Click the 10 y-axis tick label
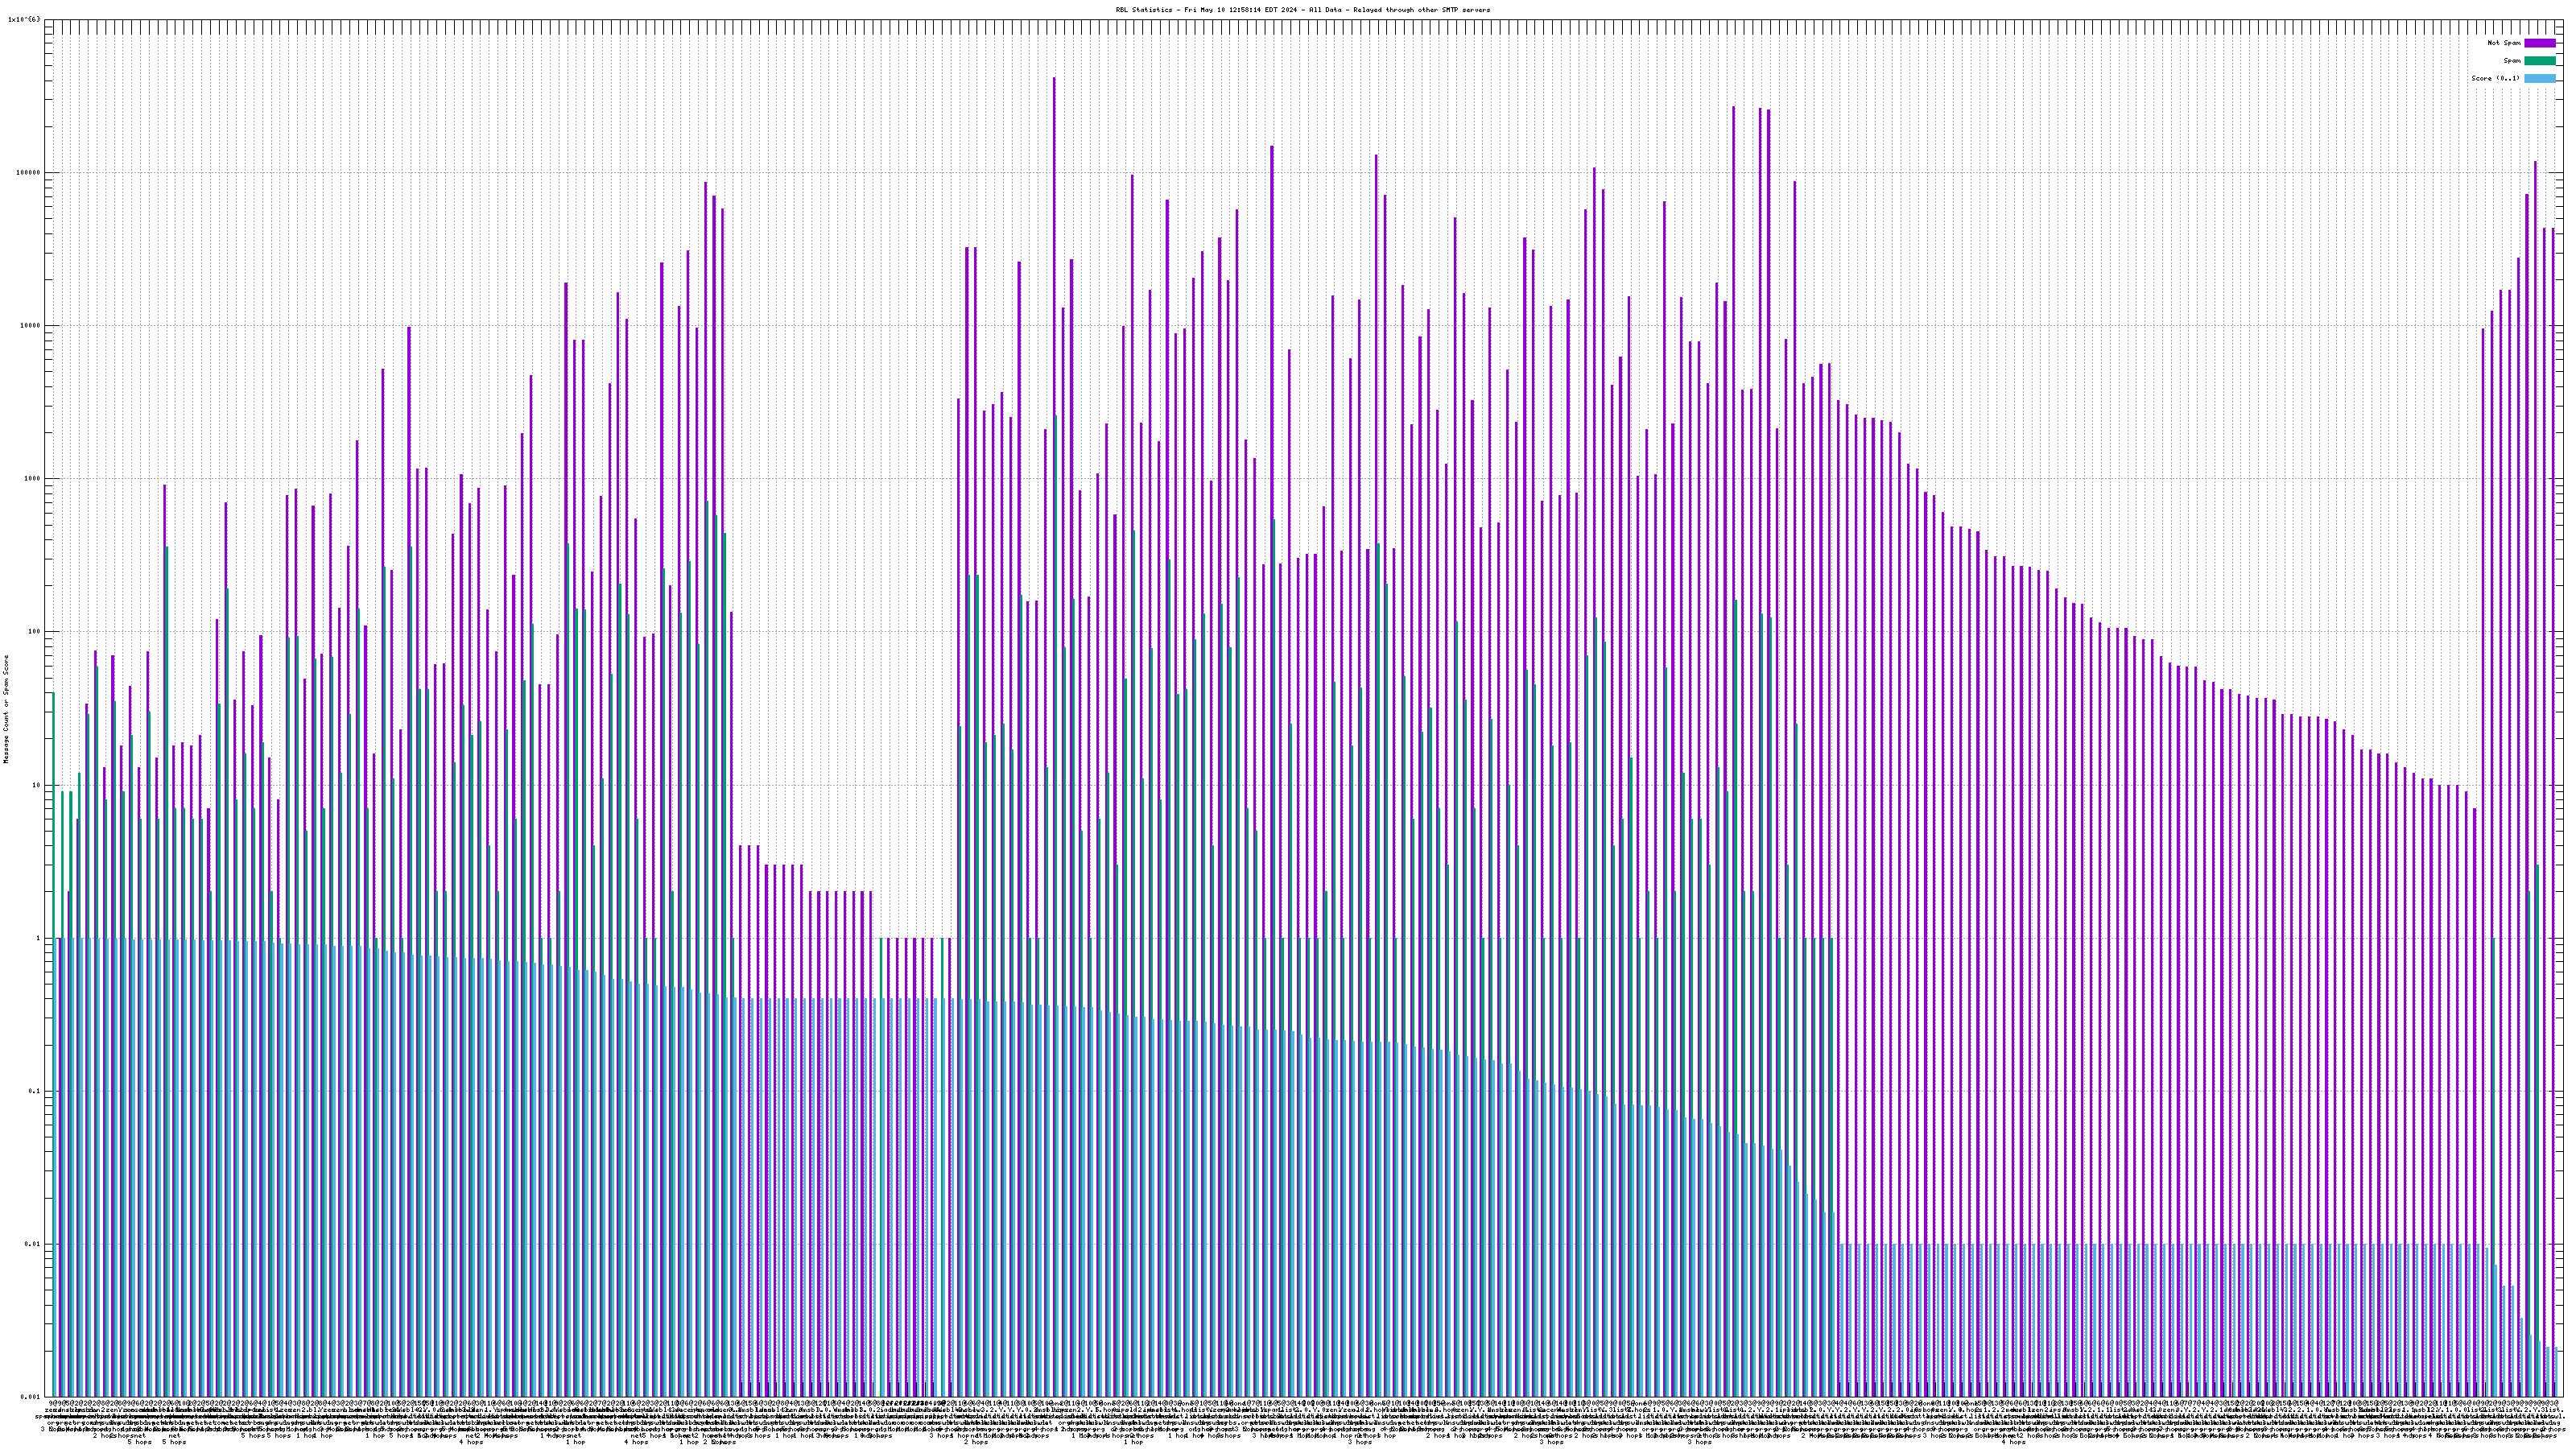2576x1449 pixels. click(38, 785)
